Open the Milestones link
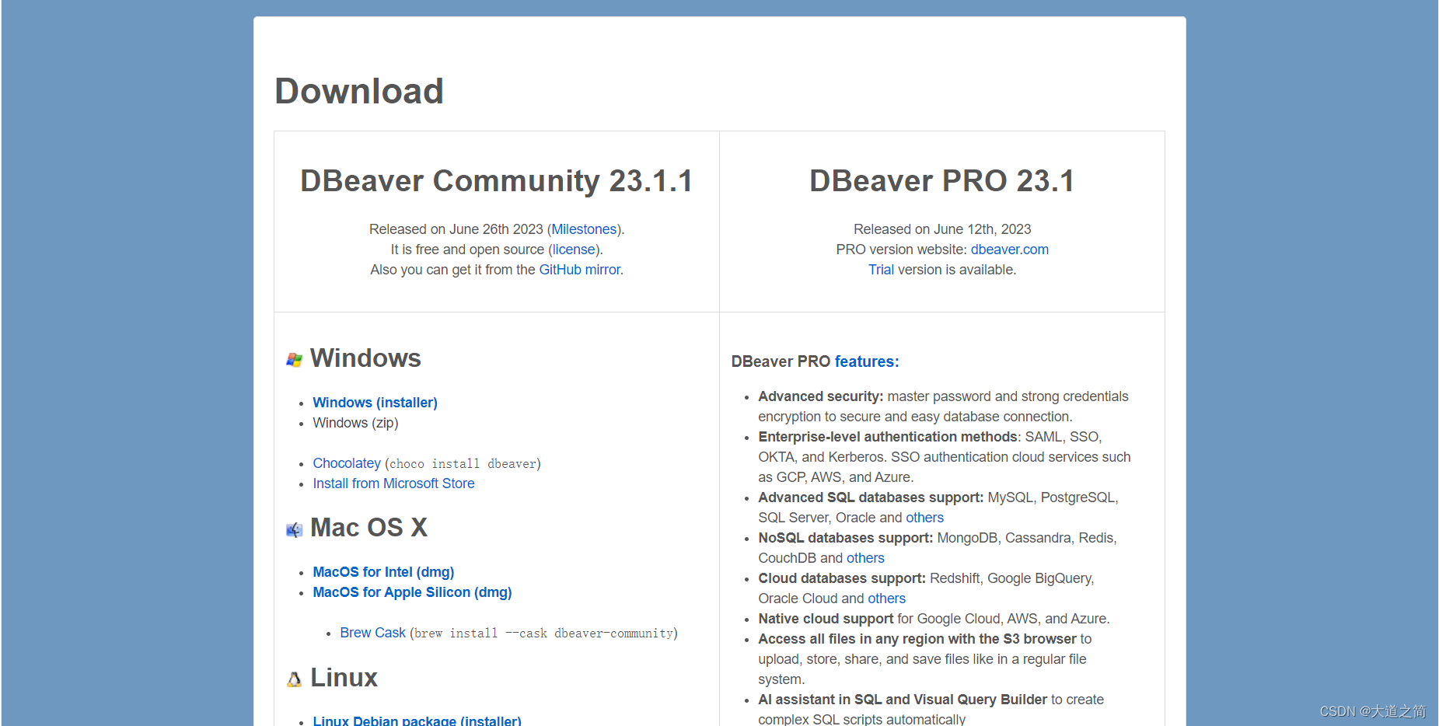 click(584, 229)
